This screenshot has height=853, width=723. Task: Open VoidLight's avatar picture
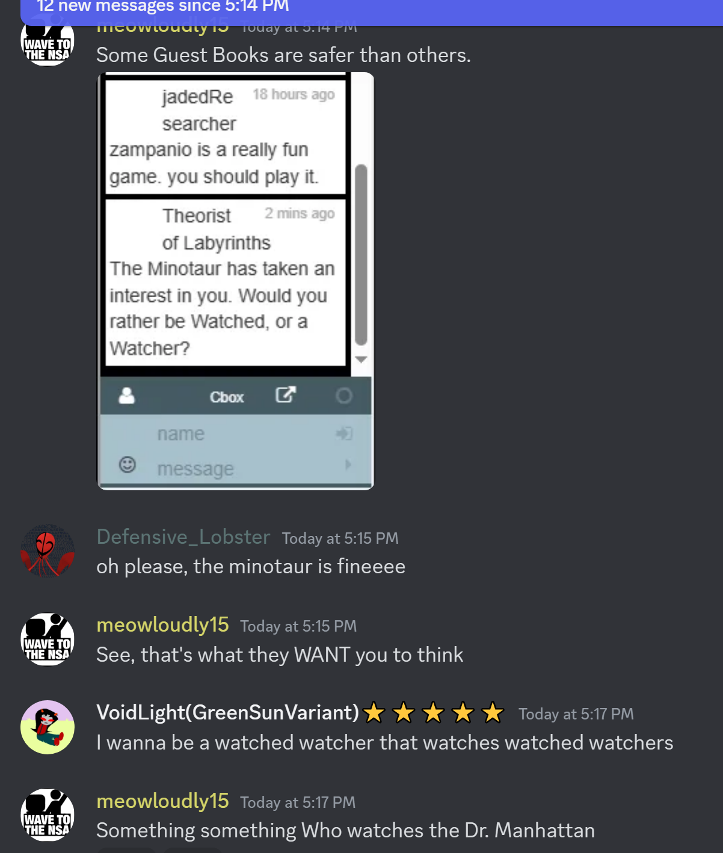coord(48,727)
